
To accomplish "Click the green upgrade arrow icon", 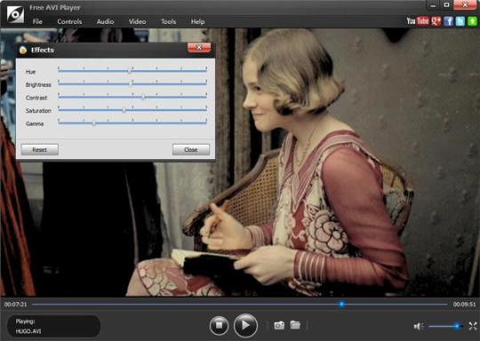I will point(472,21).
